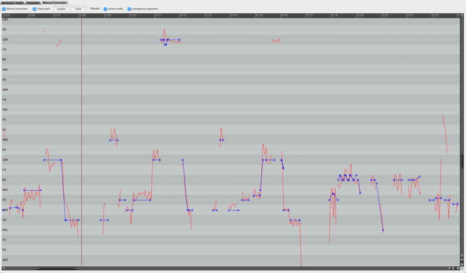Image resolution: width=466 pixels, height=273 pixels.
Task: Click the 0:20 mark on the time ruler
Action: coord(385,15)
